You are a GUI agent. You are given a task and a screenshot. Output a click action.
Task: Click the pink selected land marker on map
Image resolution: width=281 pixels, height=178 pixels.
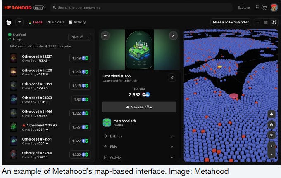tap(234, 96)
